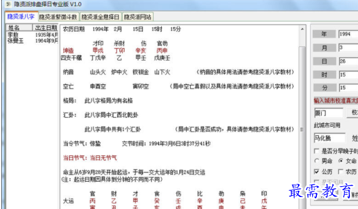Click the 四支干藏 label
The height and width of the screenshot is (209, 358).
[71, 58]
